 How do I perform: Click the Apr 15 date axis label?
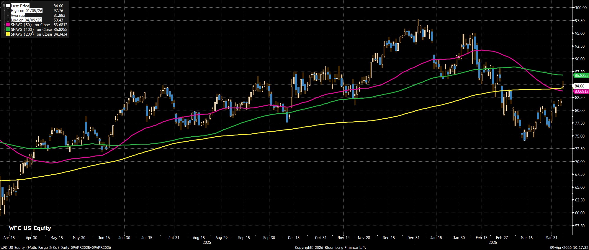(x=9, y=238)
